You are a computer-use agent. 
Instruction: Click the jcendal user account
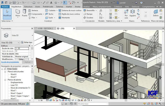pos(121,3)
